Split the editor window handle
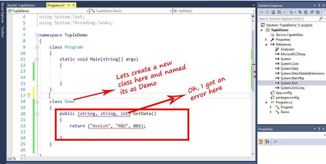This screenshot has height=164, width=326. tap(253, 16)
